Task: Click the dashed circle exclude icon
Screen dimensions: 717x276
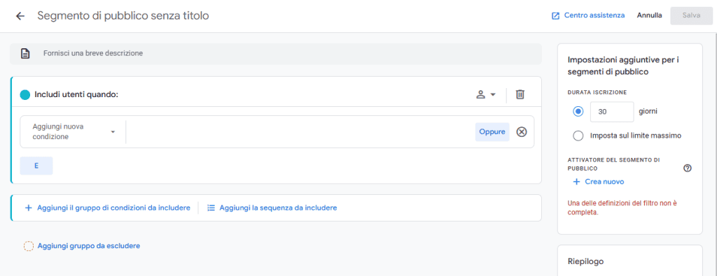Action: click(x=28, y=247)
